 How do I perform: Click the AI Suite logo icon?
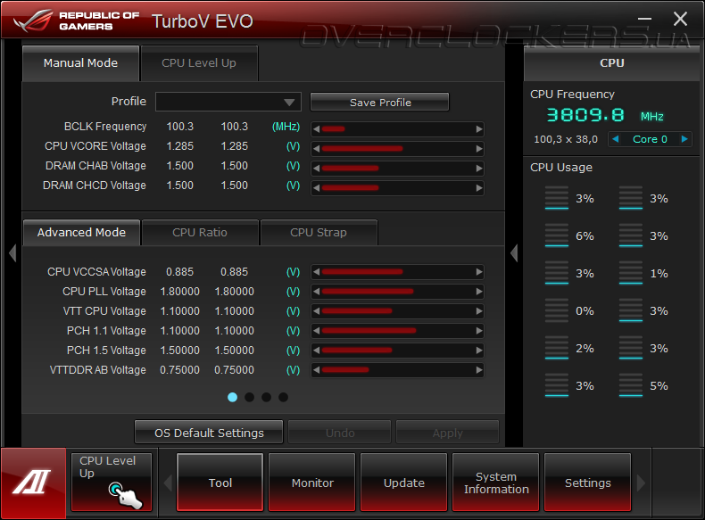point(33,483)
